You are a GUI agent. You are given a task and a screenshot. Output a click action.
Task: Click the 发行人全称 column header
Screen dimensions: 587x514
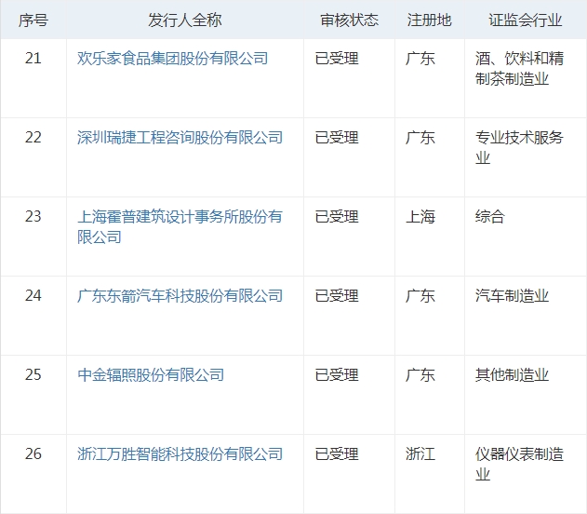[x=185, y=20]
